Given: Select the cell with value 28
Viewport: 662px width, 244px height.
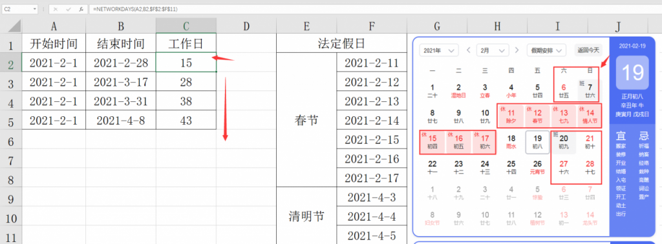Looking at the screenshot, I should pyautogui.click(x=186, y=82).
